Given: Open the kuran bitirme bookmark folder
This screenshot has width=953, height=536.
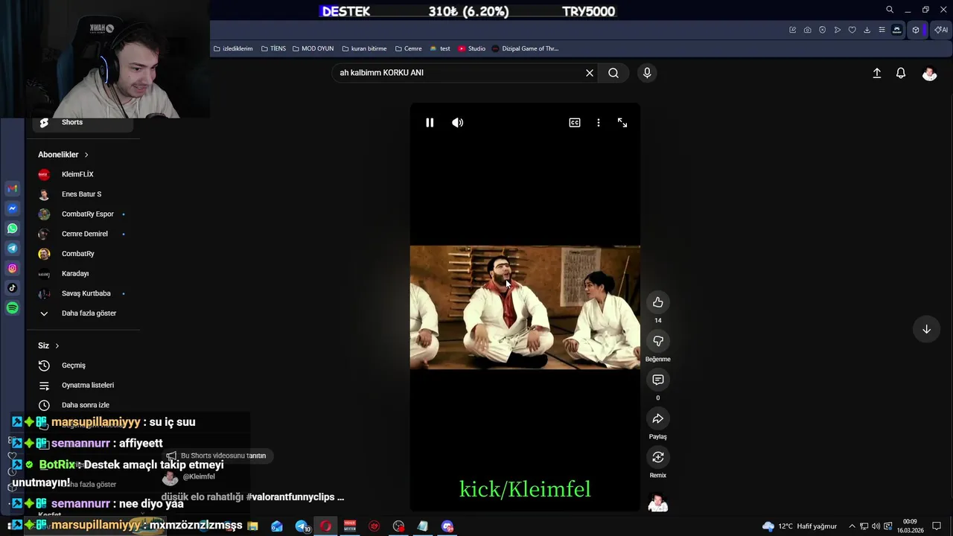Looking at the screenshot, I should pyautogui.click(x=364, y=48).
